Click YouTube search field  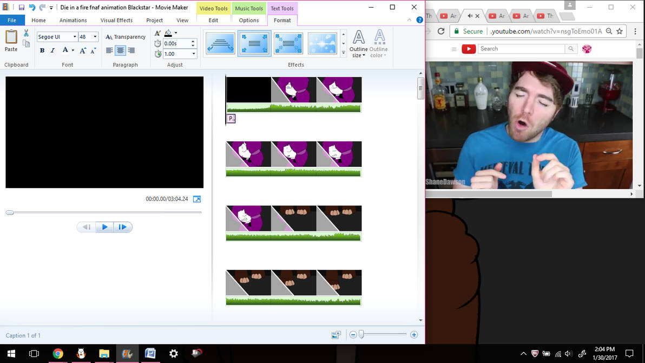(521, 49)
